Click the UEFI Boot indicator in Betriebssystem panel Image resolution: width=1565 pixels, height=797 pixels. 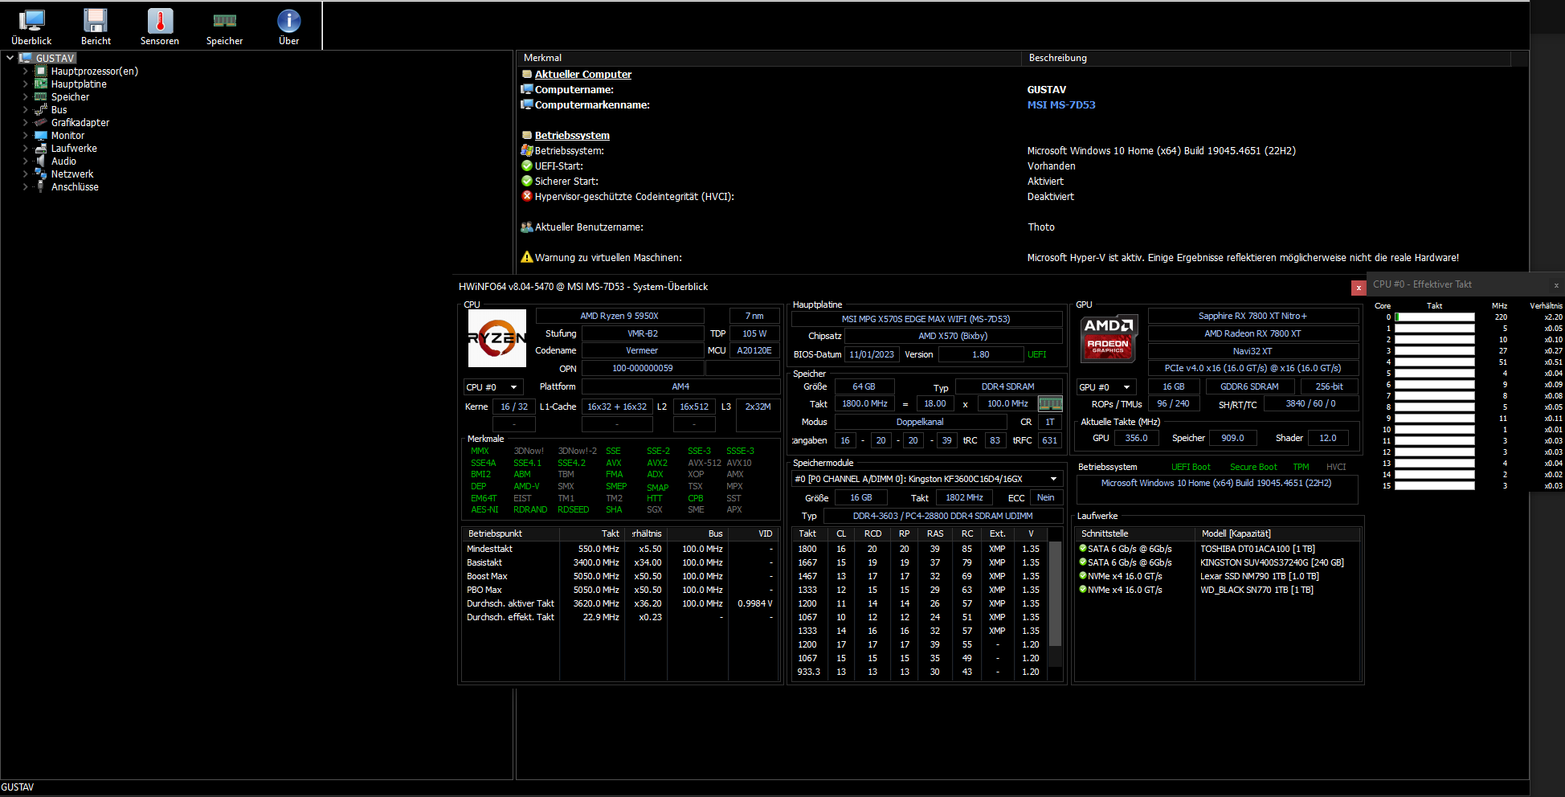coord(1191,467)
